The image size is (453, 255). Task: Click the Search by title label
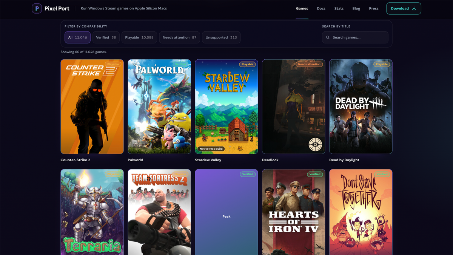pyautogui.click(x=336, y=26)
